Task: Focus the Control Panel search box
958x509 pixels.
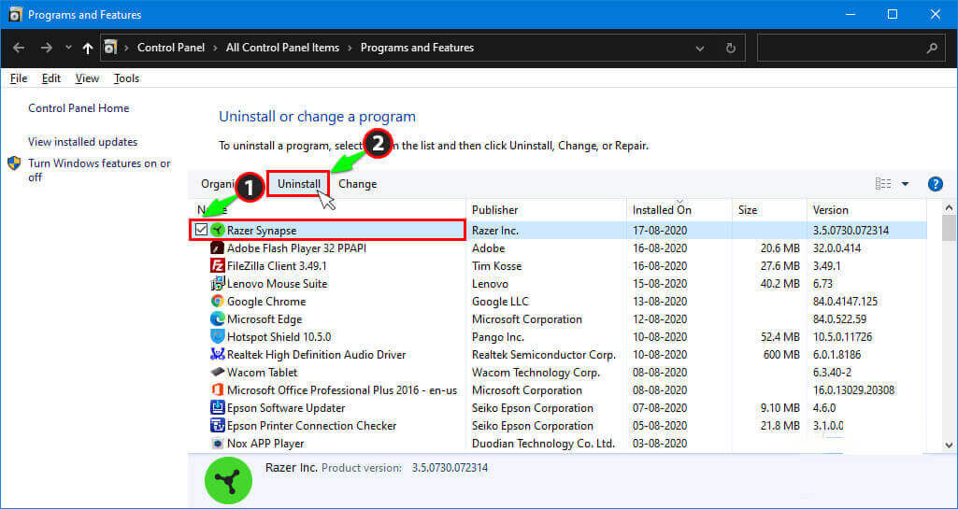Action: pos(851,48)
